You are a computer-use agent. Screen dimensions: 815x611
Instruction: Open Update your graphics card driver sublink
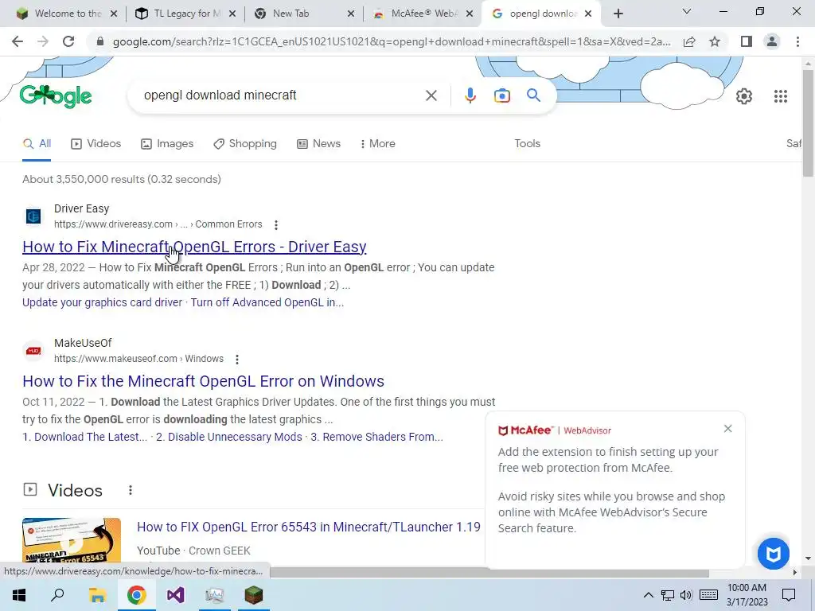[x=103, y=302]
